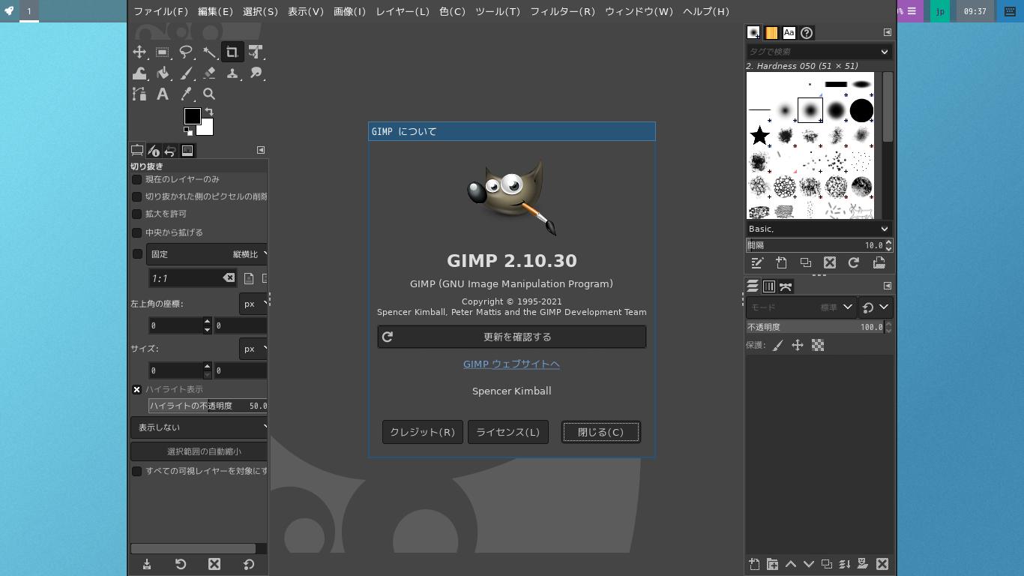Screen dimensions: 1024x576
Task: Switch to the Patterns tab
Action: (x=771, y=32)
